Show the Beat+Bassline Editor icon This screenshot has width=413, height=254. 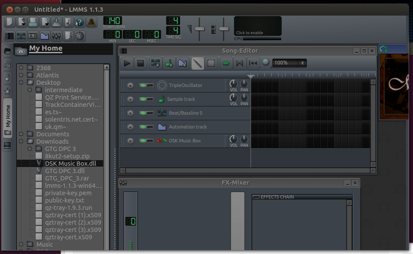pos(21,36)
